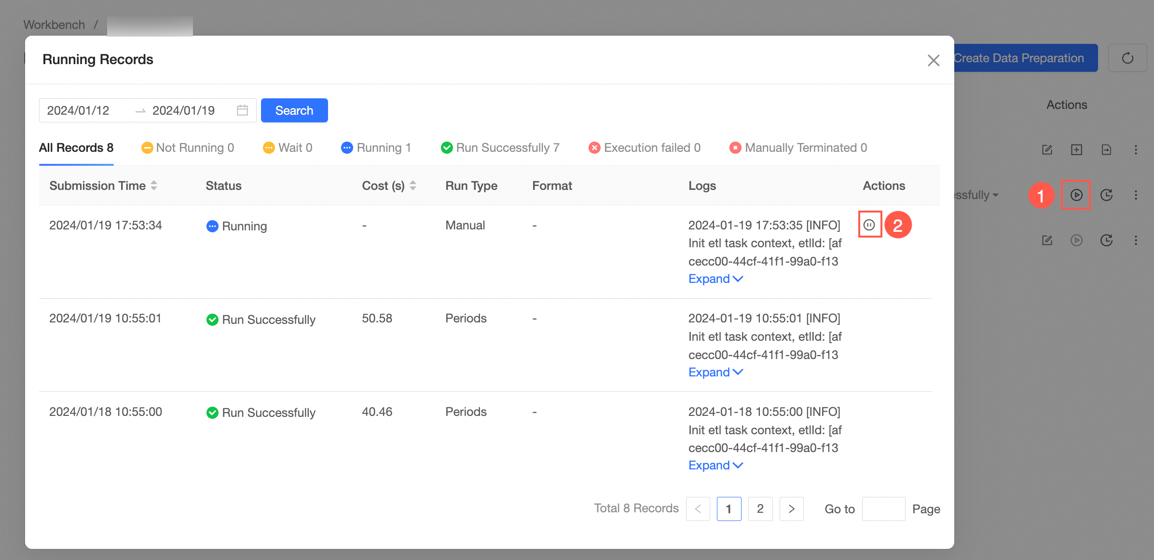Image resolution: width=1154 pixels, height=560 pixels.
Task: Switch to Run Successfully 7 tab
Action: click(x=500, y=147)
